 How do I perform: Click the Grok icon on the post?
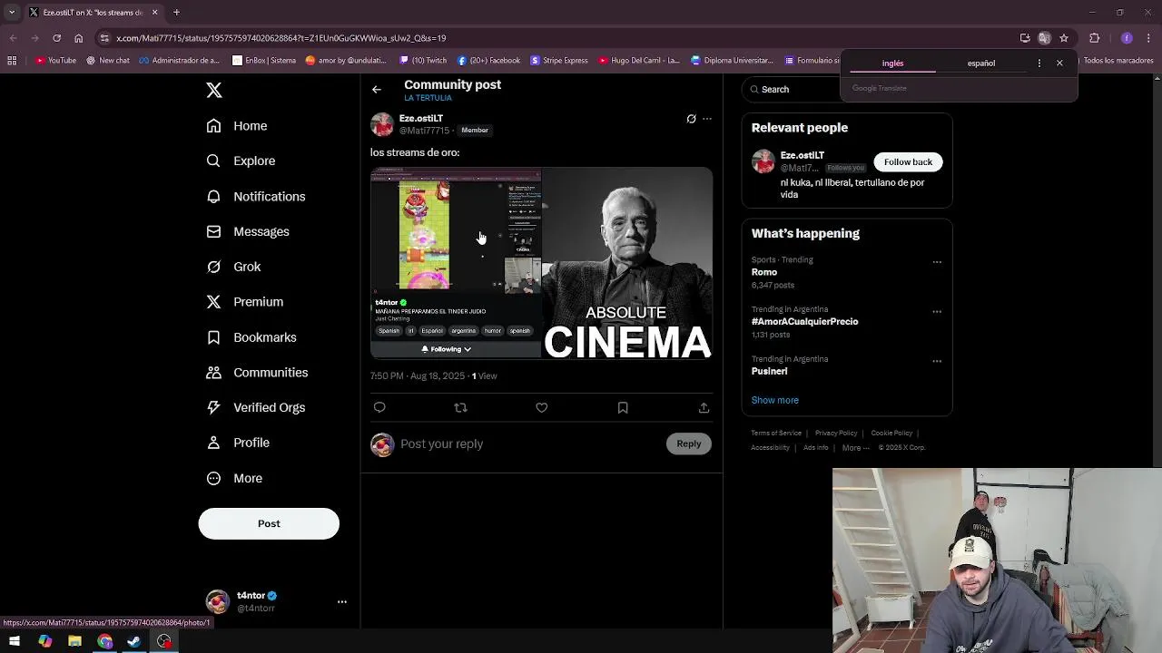tap(691, 119)
